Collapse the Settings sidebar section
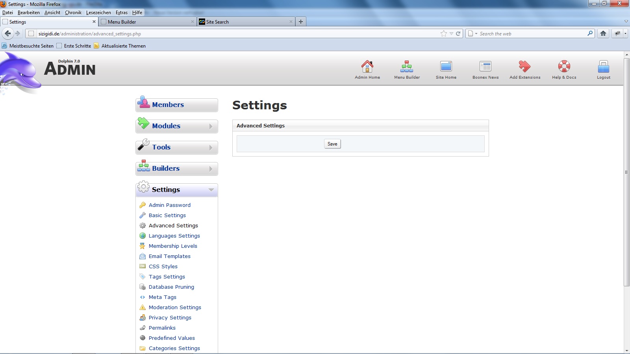630x354 pixels. coord(177,190)
